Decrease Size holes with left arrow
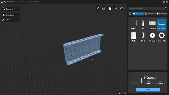This screenshot has height=95, width=169. point(156,84)
